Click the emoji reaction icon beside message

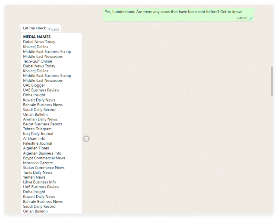(x=86, y=139)
